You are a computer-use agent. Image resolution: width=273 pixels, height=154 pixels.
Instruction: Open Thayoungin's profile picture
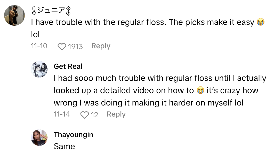coord(39,138)
